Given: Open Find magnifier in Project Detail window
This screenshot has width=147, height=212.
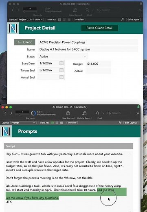Looking at the screenshot, I should (x=88, y=10).
